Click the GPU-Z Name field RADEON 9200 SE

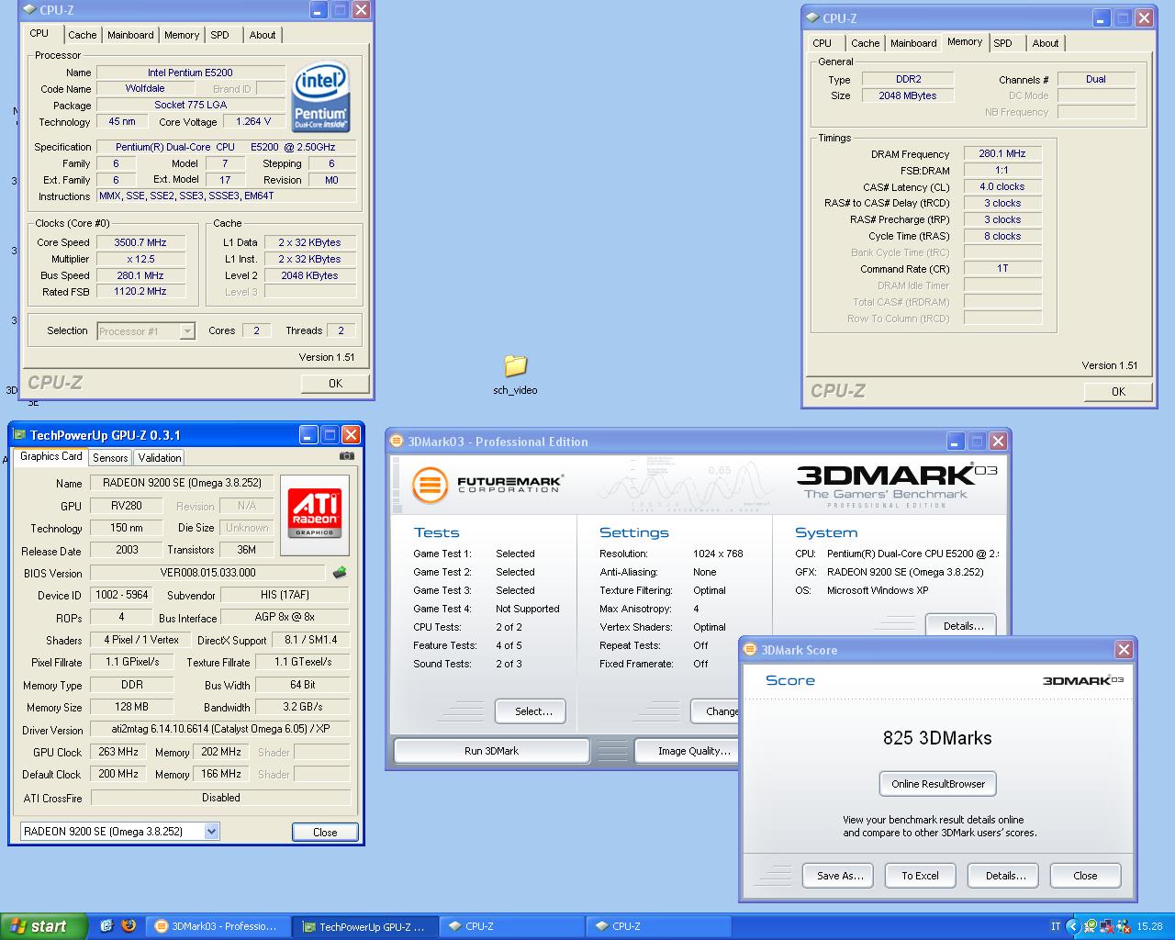click(x=182, y=483)
